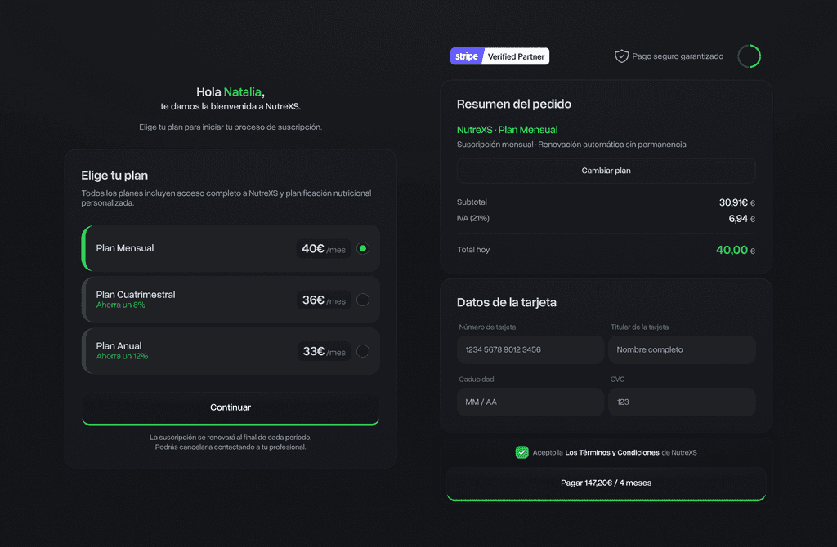Select the Plan Anual radio button
The width and height of the screenshot is (837, 547).
[362, 351]
